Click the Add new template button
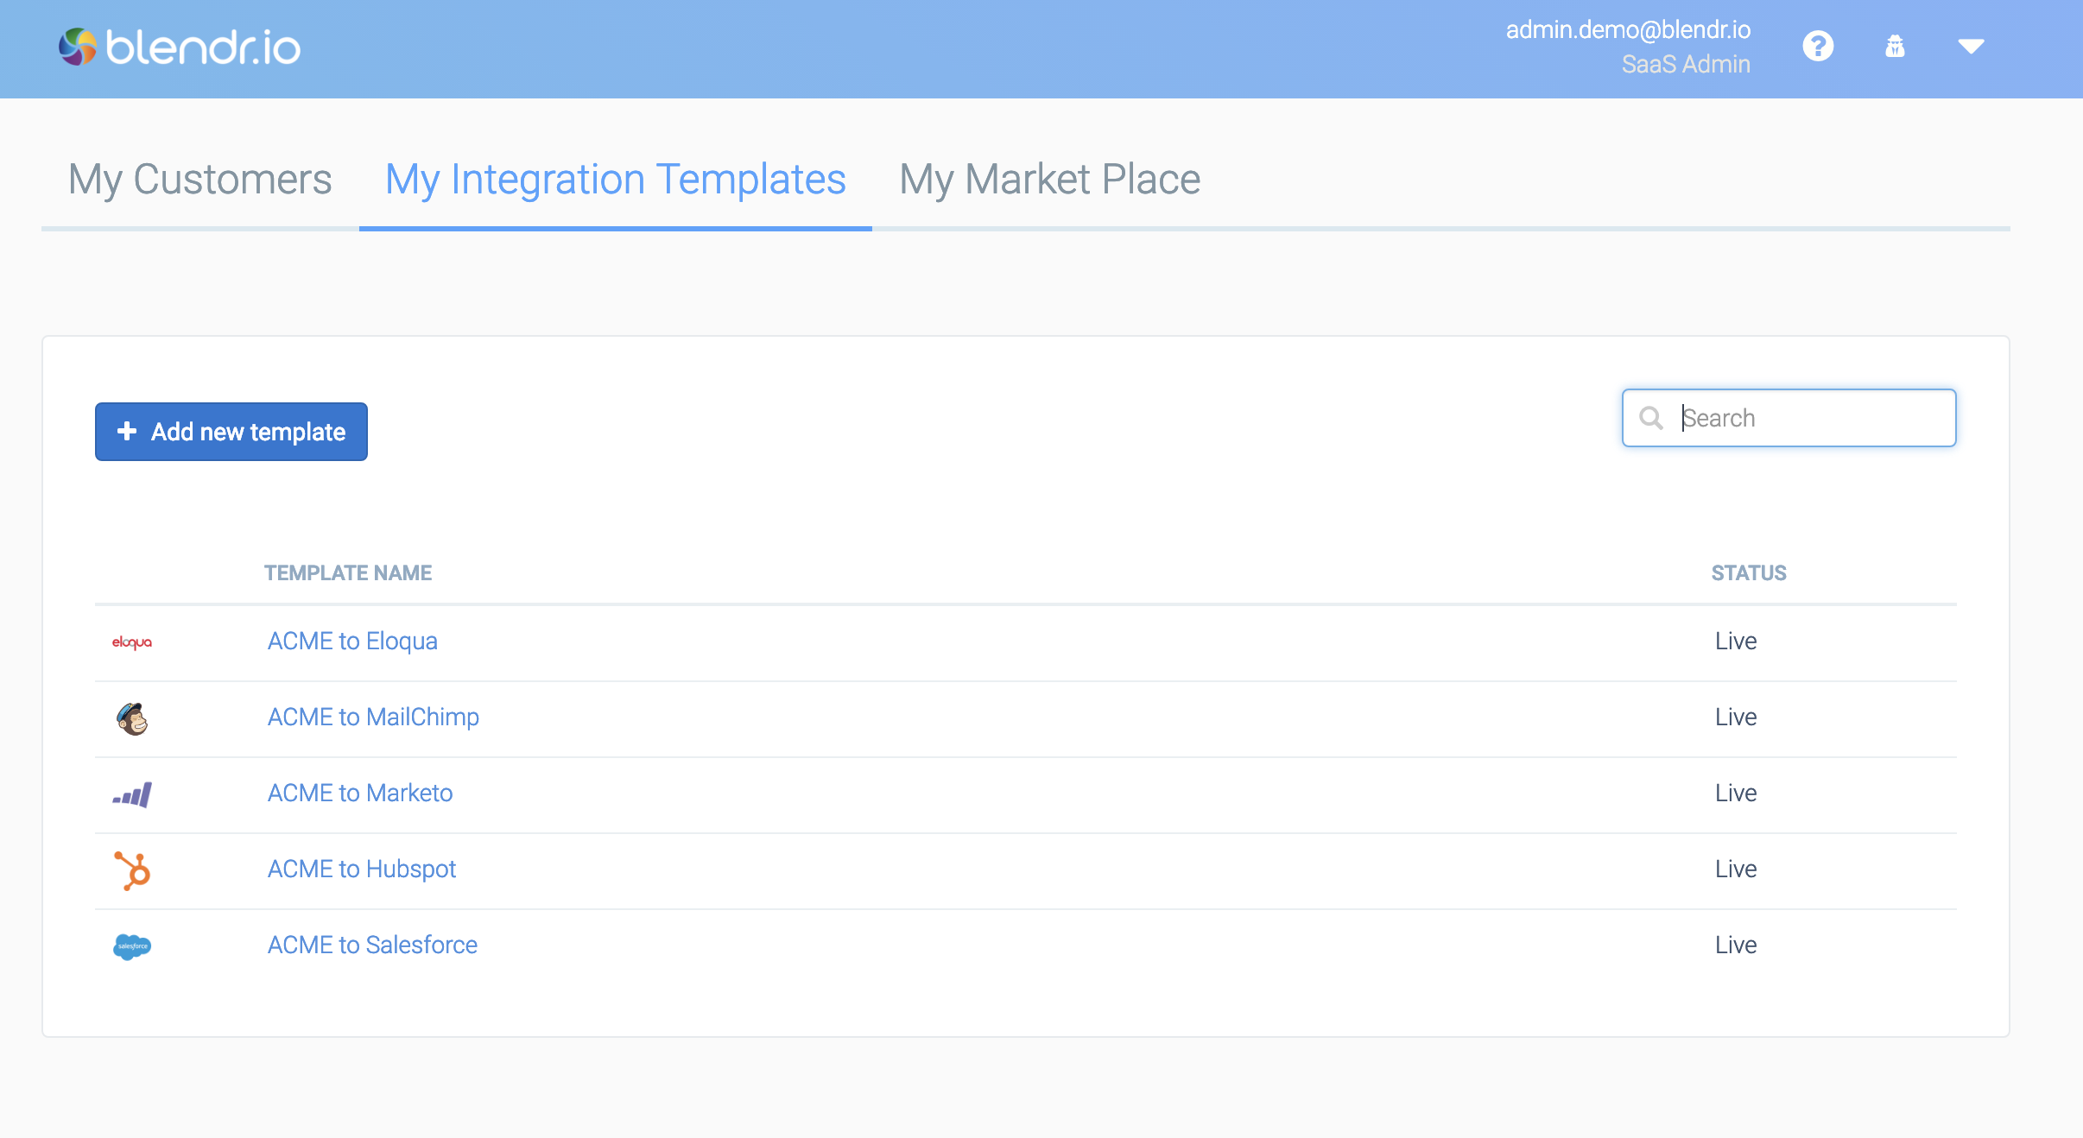 click(x=231, y=430)
